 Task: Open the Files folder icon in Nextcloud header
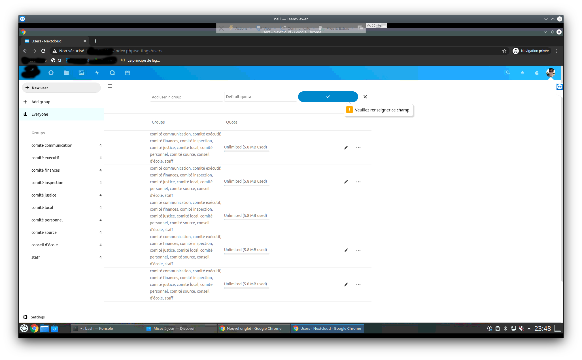coord(66,73)
